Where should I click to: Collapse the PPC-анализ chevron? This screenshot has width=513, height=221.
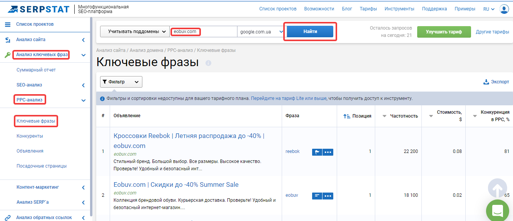(x=84, y=100)
